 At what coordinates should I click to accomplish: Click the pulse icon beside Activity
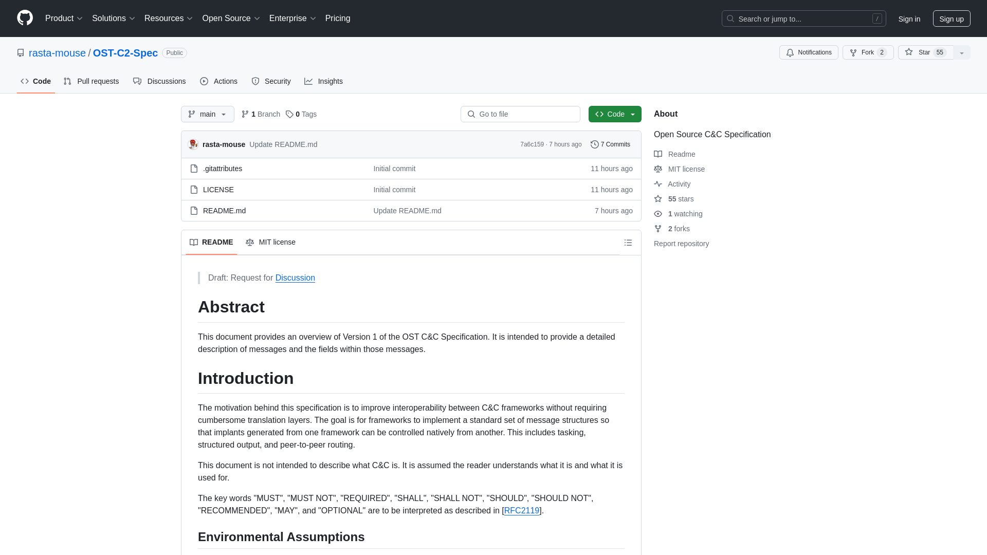[x=658, y=184]
